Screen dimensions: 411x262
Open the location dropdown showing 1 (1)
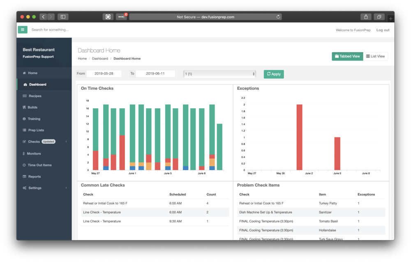tap(219, 74)
